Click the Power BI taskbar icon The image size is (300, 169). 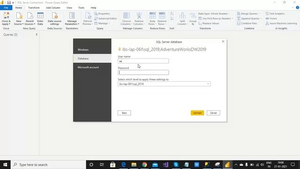[x=227, y=165]
